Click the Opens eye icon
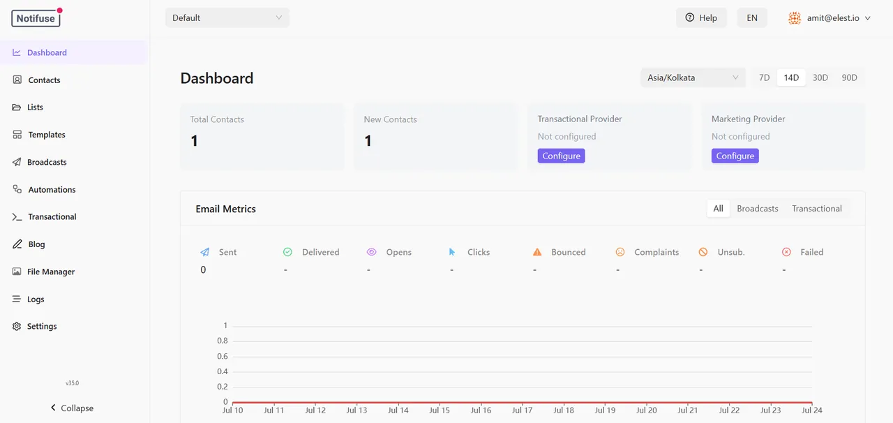The height and width of the screenshot is (423, 893). (371, 252)
